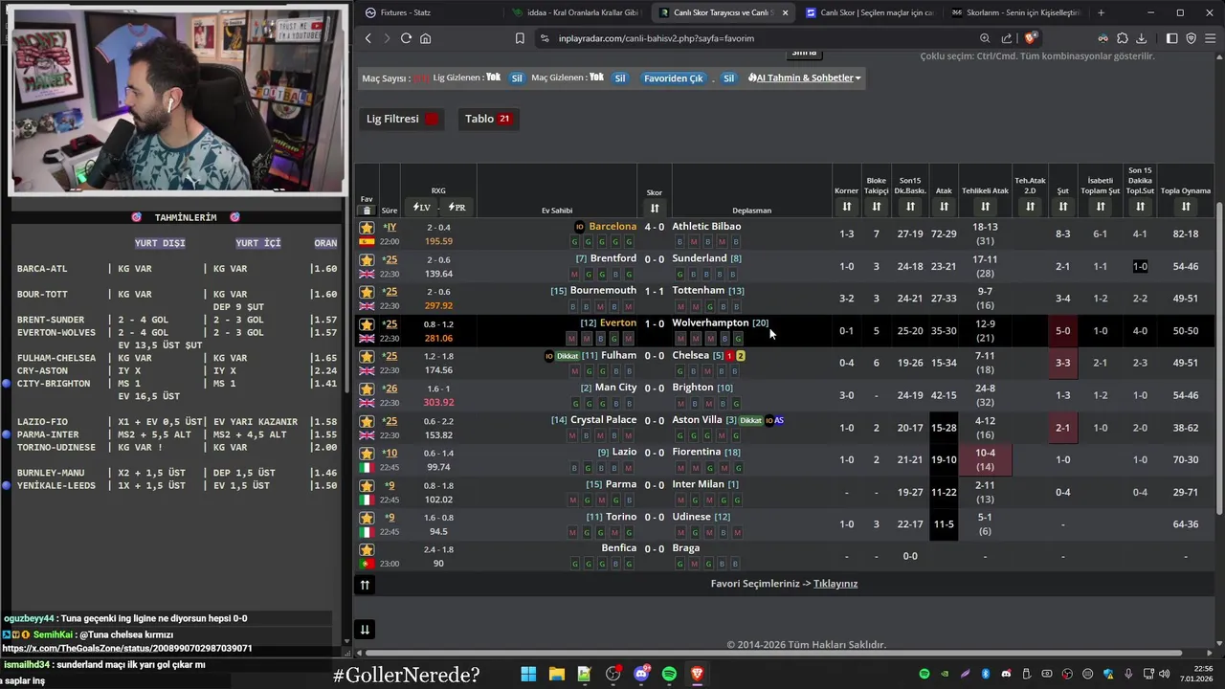The image size is (1225, 689).
Task: Sort table by Skor column arrows
Action: click(x=655, y=208)
